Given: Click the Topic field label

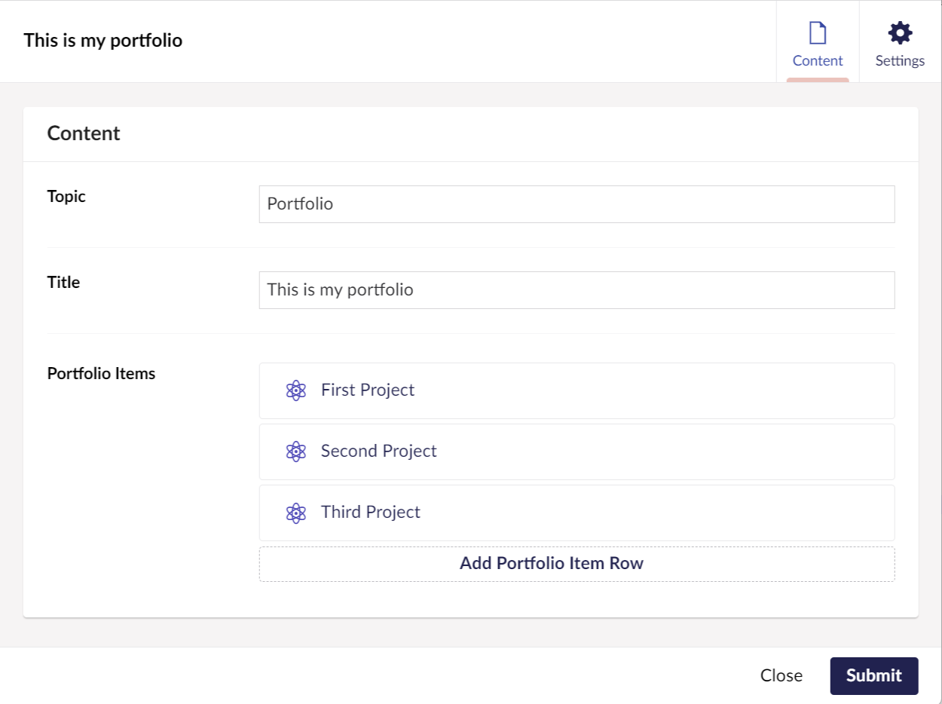Looking at the screenshot, I should [x=66, y=196].
